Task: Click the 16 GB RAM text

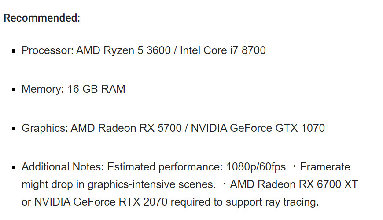Action: coord(96,89)
